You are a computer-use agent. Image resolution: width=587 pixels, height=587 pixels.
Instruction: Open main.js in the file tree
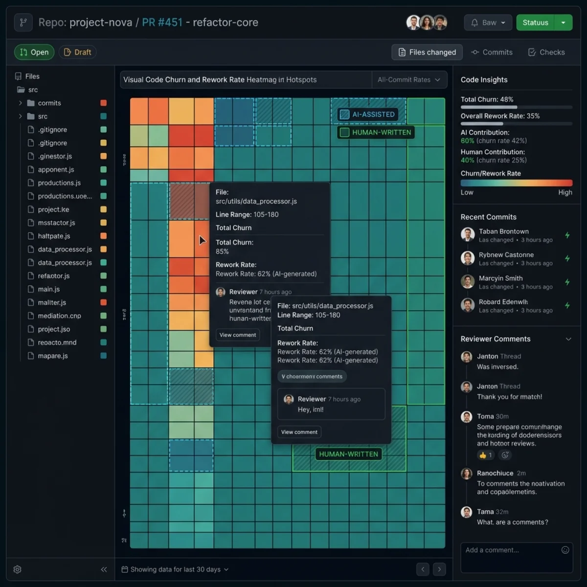coord(49,289)
